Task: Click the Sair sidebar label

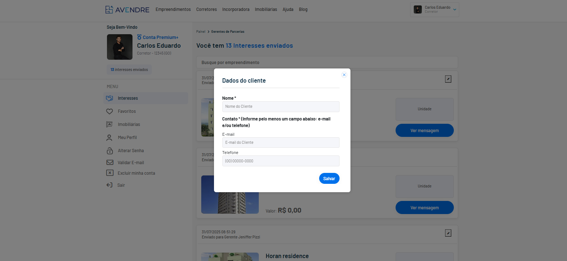Action: 121,185
